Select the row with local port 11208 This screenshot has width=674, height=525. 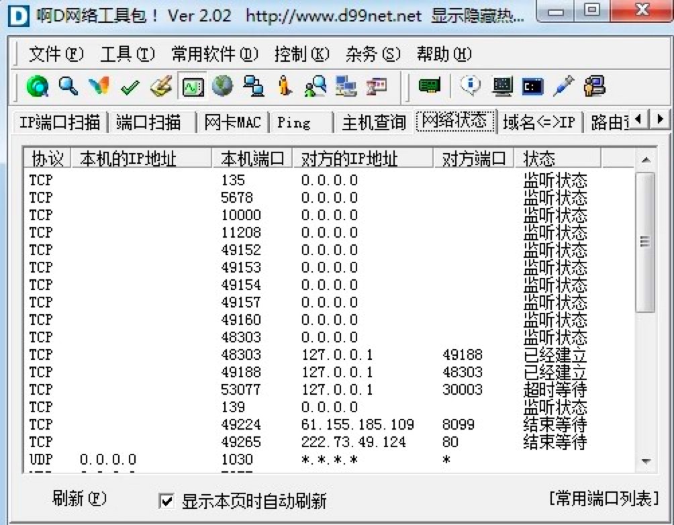click(x=329, y=232)
